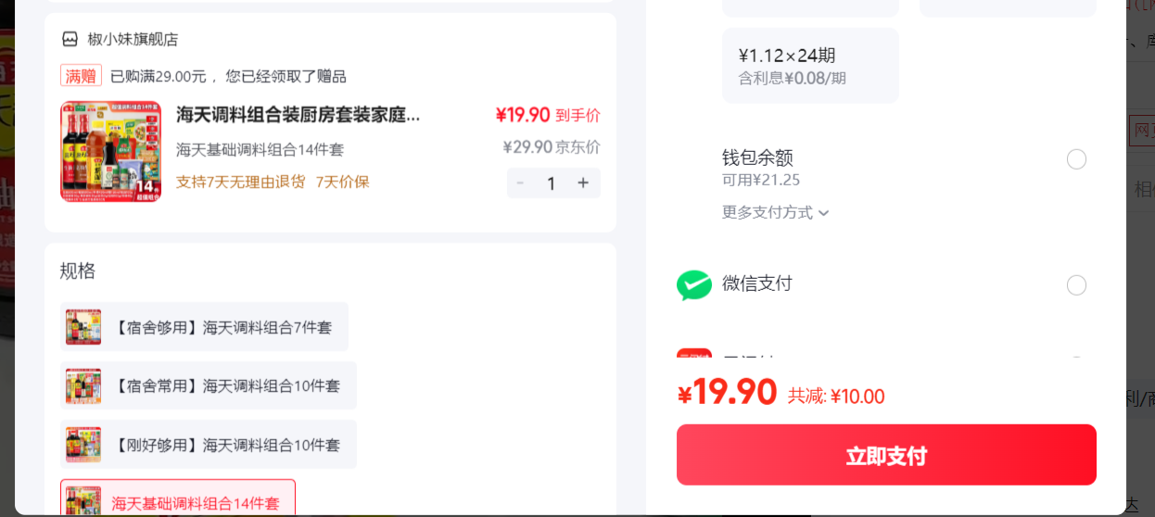The height and width of the screenshot is (517, 1155).
Task: Select the 钱包余额 payment radio button
Action: [1076, 159]
